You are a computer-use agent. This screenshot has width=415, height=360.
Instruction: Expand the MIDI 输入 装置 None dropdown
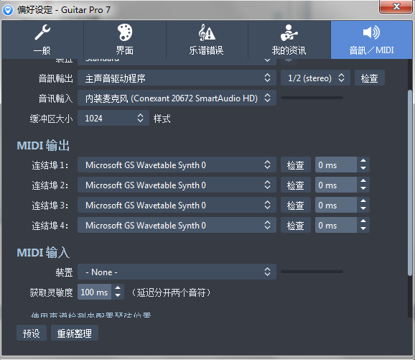(x=177, y=272)
